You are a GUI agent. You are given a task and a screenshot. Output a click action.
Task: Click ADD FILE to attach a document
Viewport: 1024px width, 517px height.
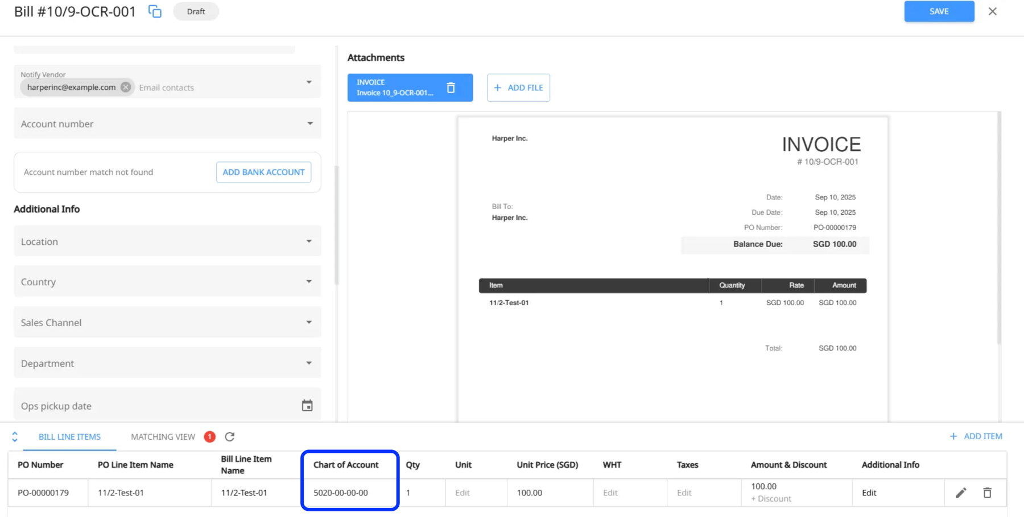click(x=518, y=87)
